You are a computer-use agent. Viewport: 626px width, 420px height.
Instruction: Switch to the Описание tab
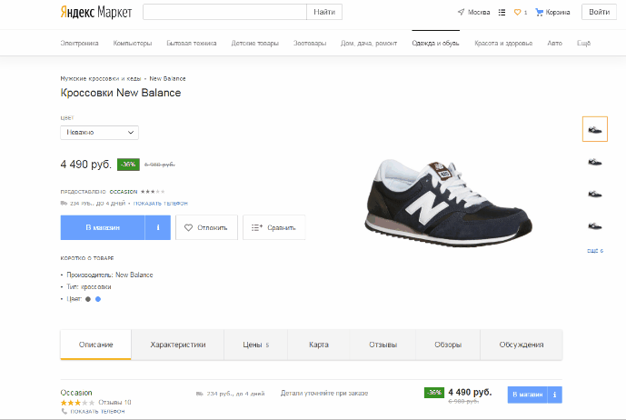point(95,345)
